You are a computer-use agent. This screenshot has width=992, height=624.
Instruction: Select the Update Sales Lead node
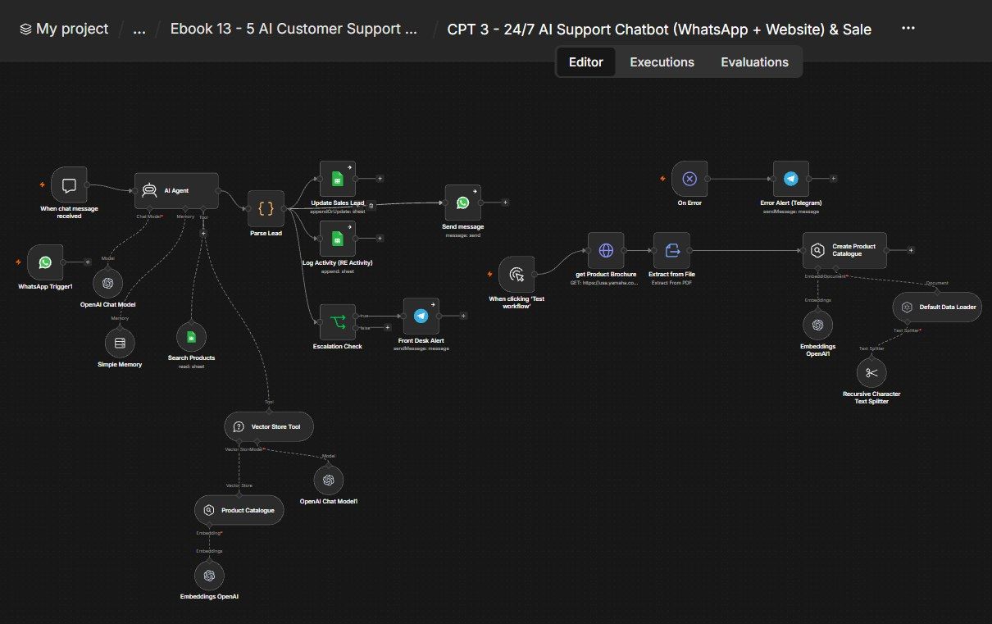coord(337,179)
